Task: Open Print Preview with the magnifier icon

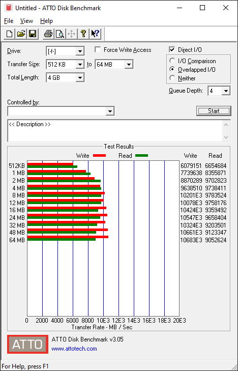Action: pos(60,34)
